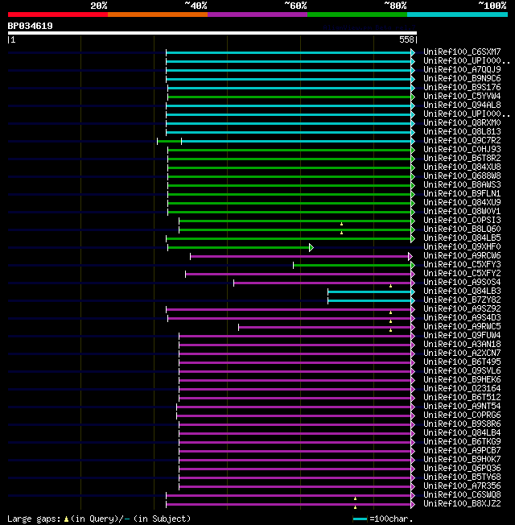Open hit UniRef100_Q94AL8

point(462,105)
